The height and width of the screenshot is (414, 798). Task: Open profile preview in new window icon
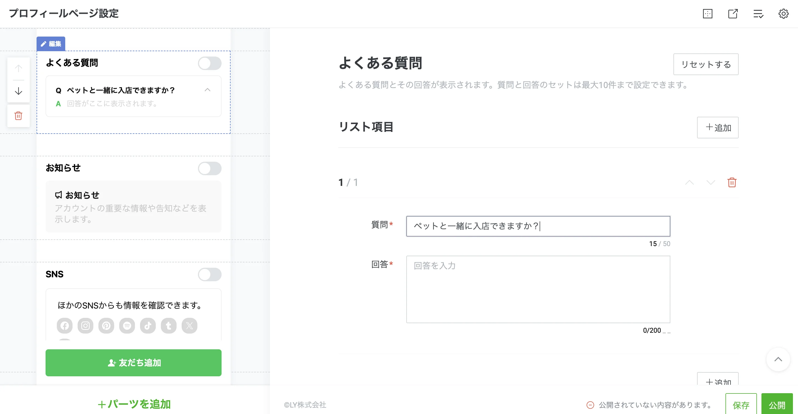click(x=733, y=13)
